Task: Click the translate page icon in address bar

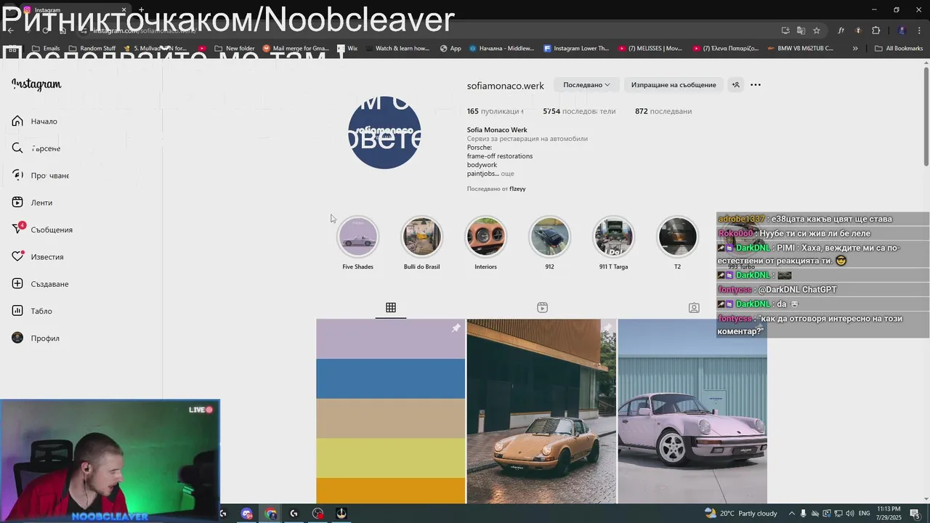Action: tap(801, 31)
